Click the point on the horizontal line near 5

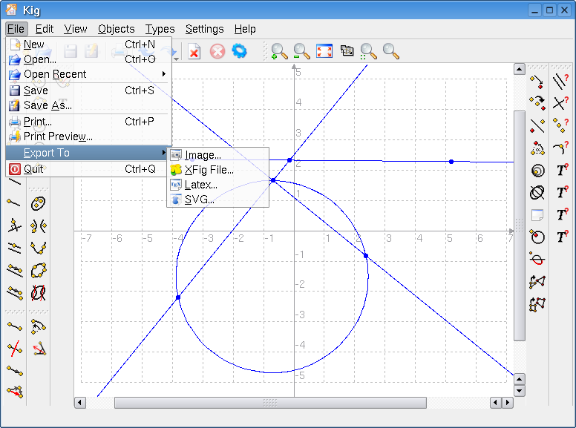[x=451, y=162]
